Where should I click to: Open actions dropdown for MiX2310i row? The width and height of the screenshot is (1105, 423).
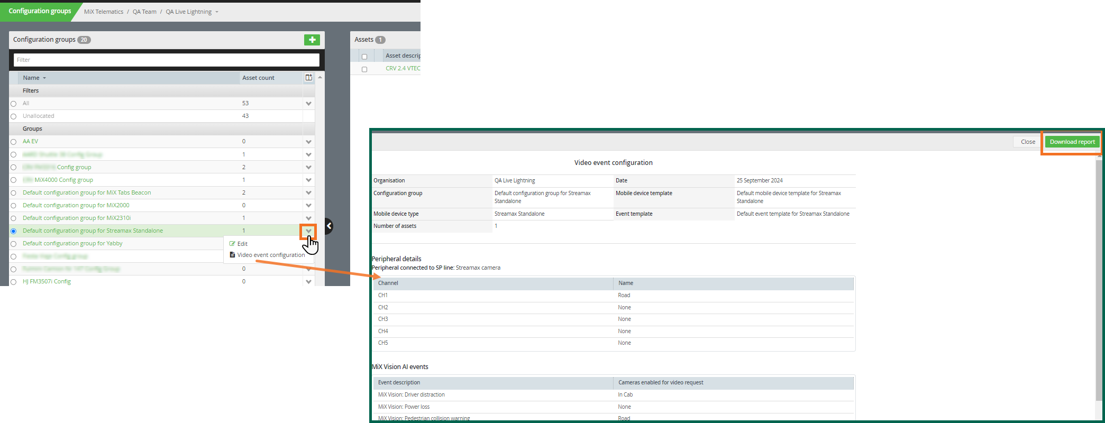pos(309,218)
